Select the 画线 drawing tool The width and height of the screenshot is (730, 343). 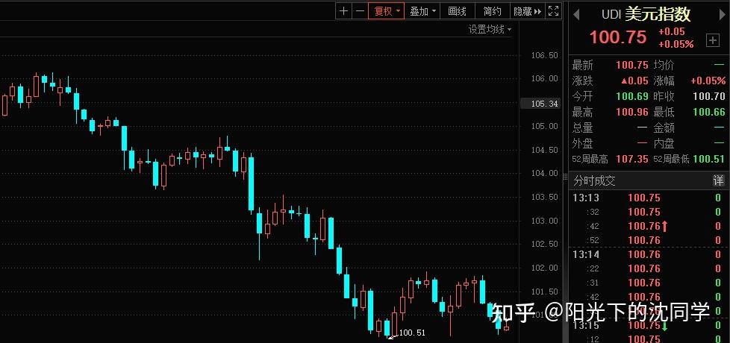(457, 11)
